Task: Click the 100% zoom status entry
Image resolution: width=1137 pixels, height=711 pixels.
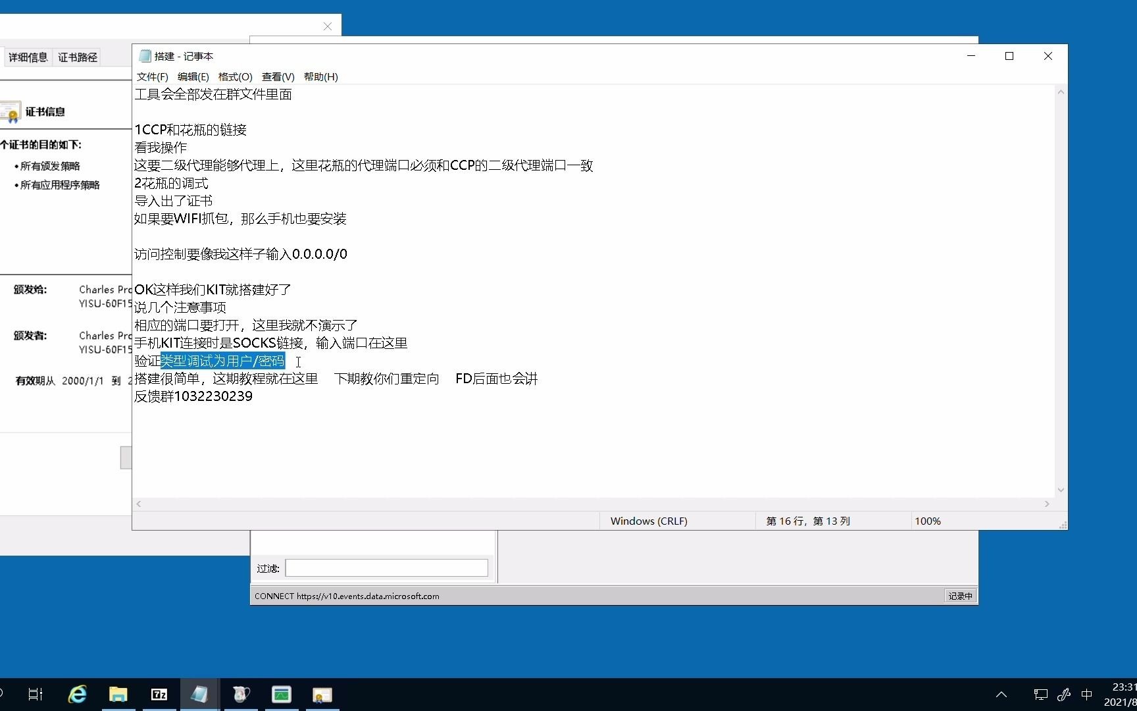Action: tap(928, 521)
